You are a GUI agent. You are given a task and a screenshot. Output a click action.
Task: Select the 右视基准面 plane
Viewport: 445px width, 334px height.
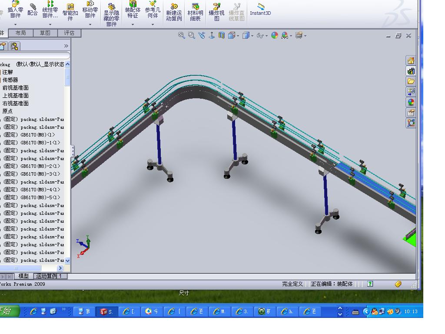point(16,104)
